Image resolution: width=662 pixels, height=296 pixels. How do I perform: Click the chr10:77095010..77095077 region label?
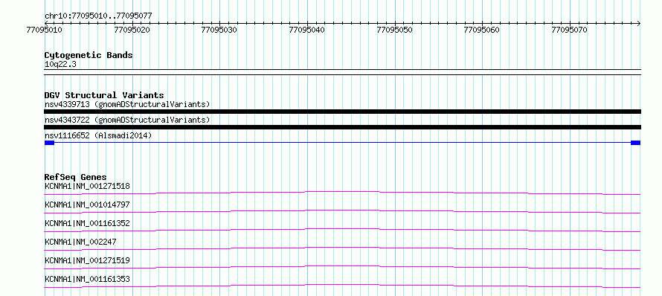(x=98, y=16)
